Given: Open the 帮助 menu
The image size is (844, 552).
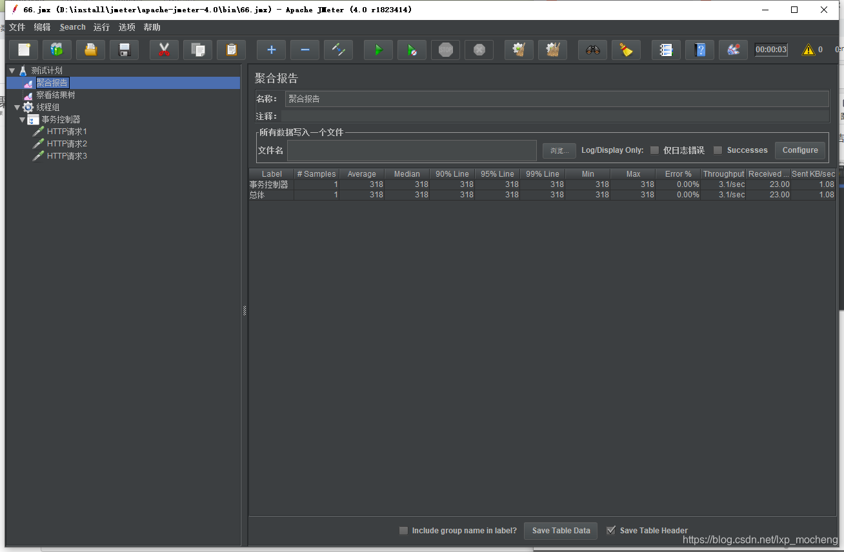Looking at the screenshot, I should pos(152,27).
